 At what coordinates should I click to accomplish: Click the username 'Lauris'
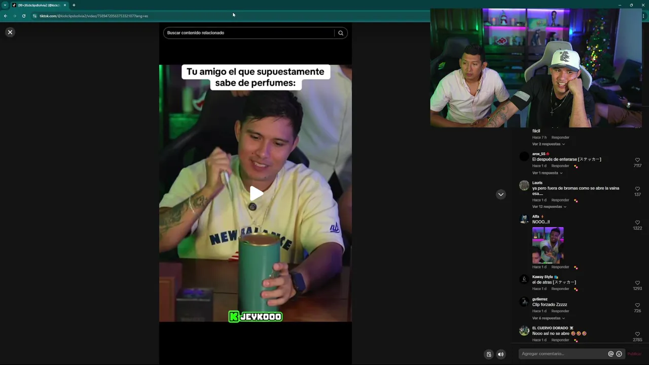tap(537, 183)
